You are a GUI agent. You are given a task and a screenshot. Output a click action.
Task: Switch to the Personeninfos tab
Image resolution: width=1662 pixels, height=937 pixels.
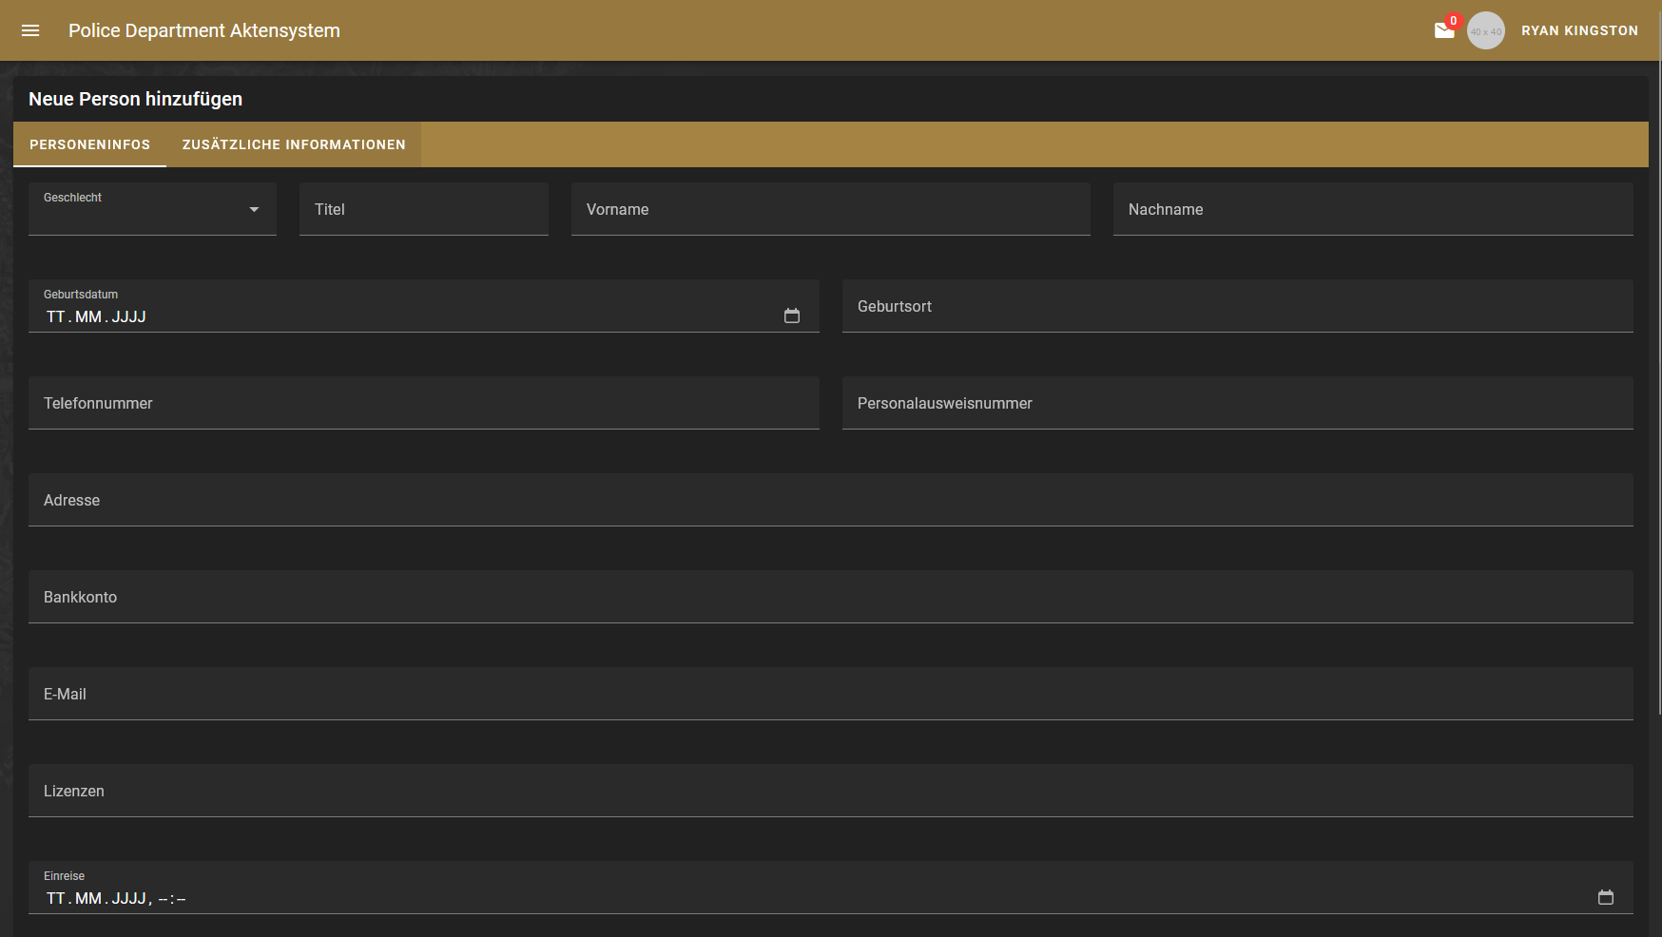point(90,144)
